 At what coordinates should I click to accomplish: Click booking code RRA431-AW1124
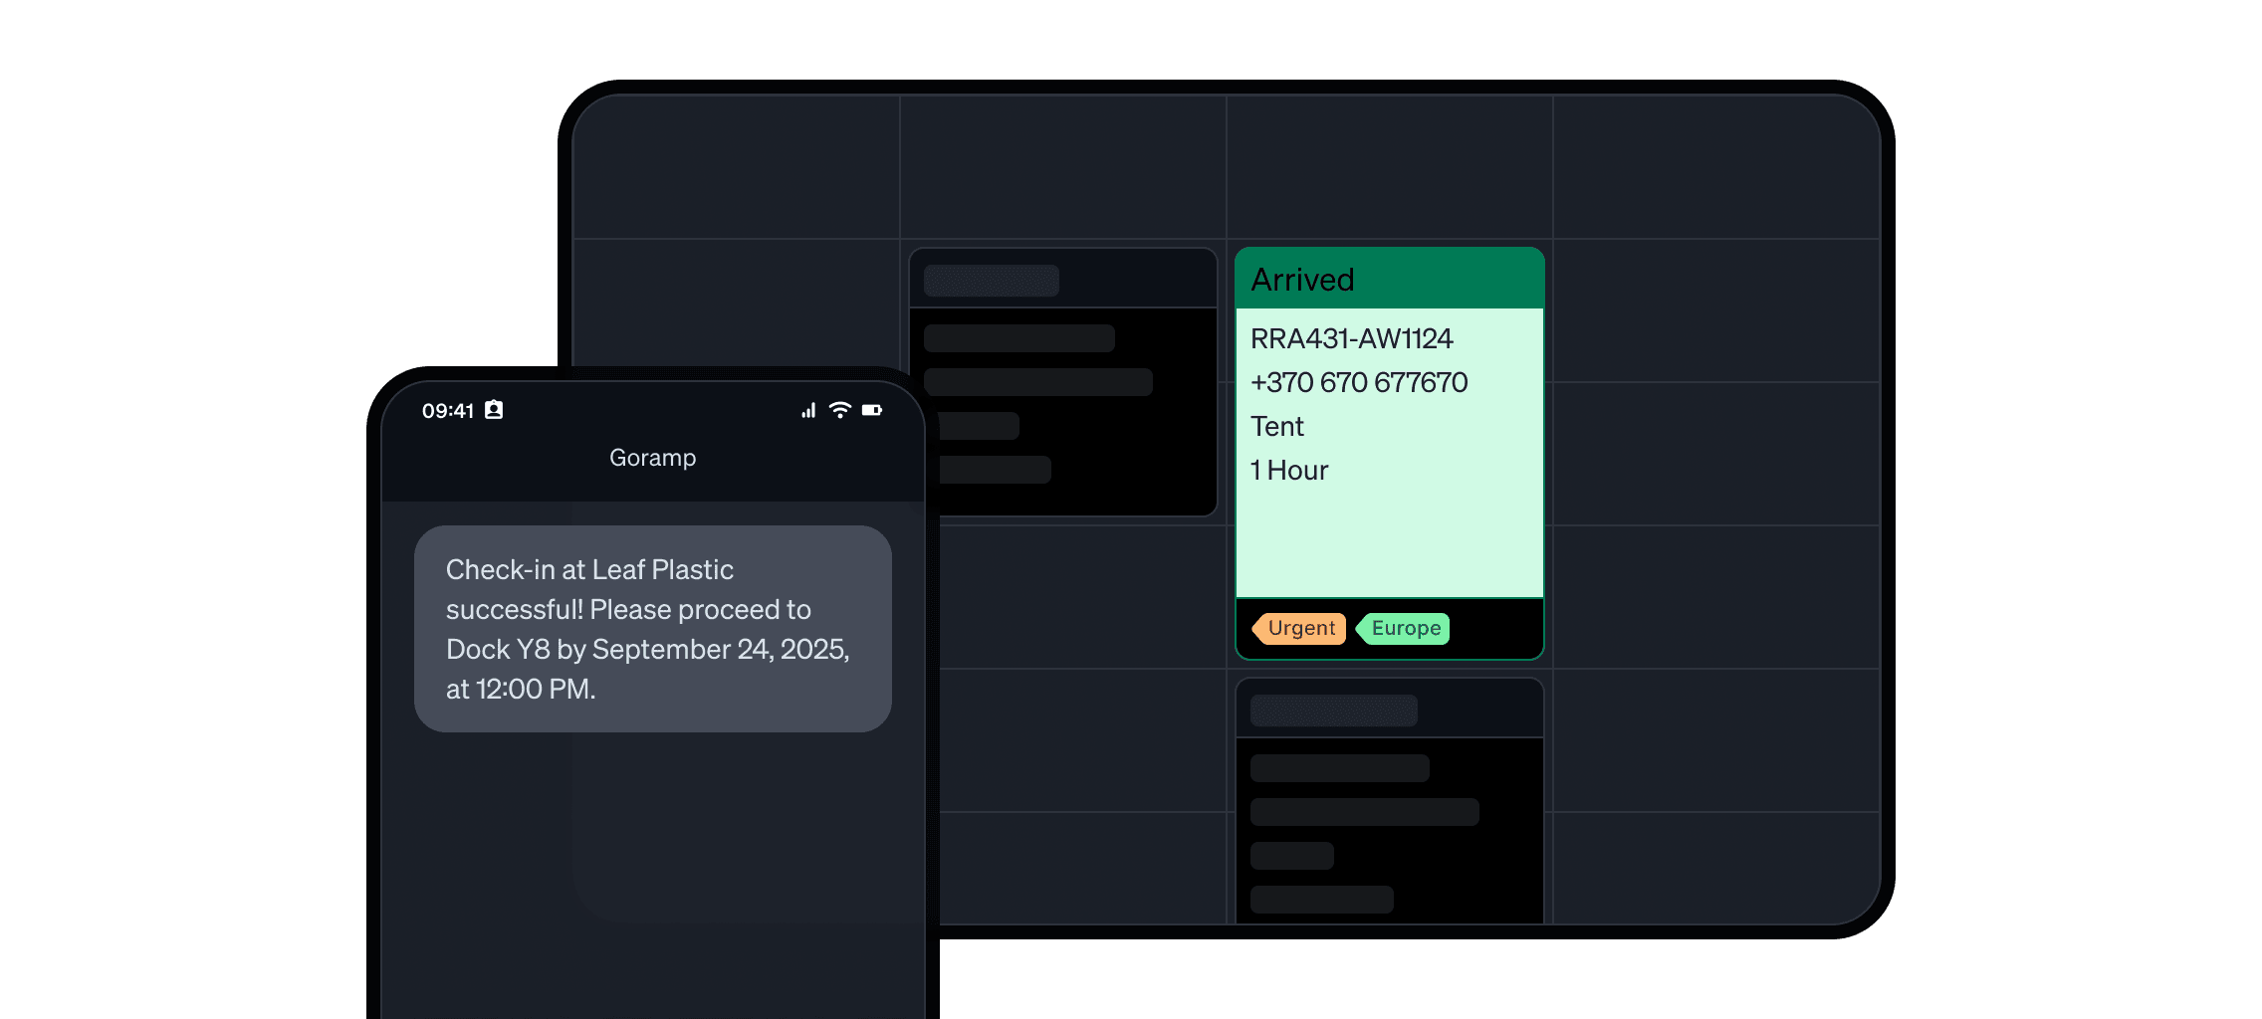[x=1351, y=339]
